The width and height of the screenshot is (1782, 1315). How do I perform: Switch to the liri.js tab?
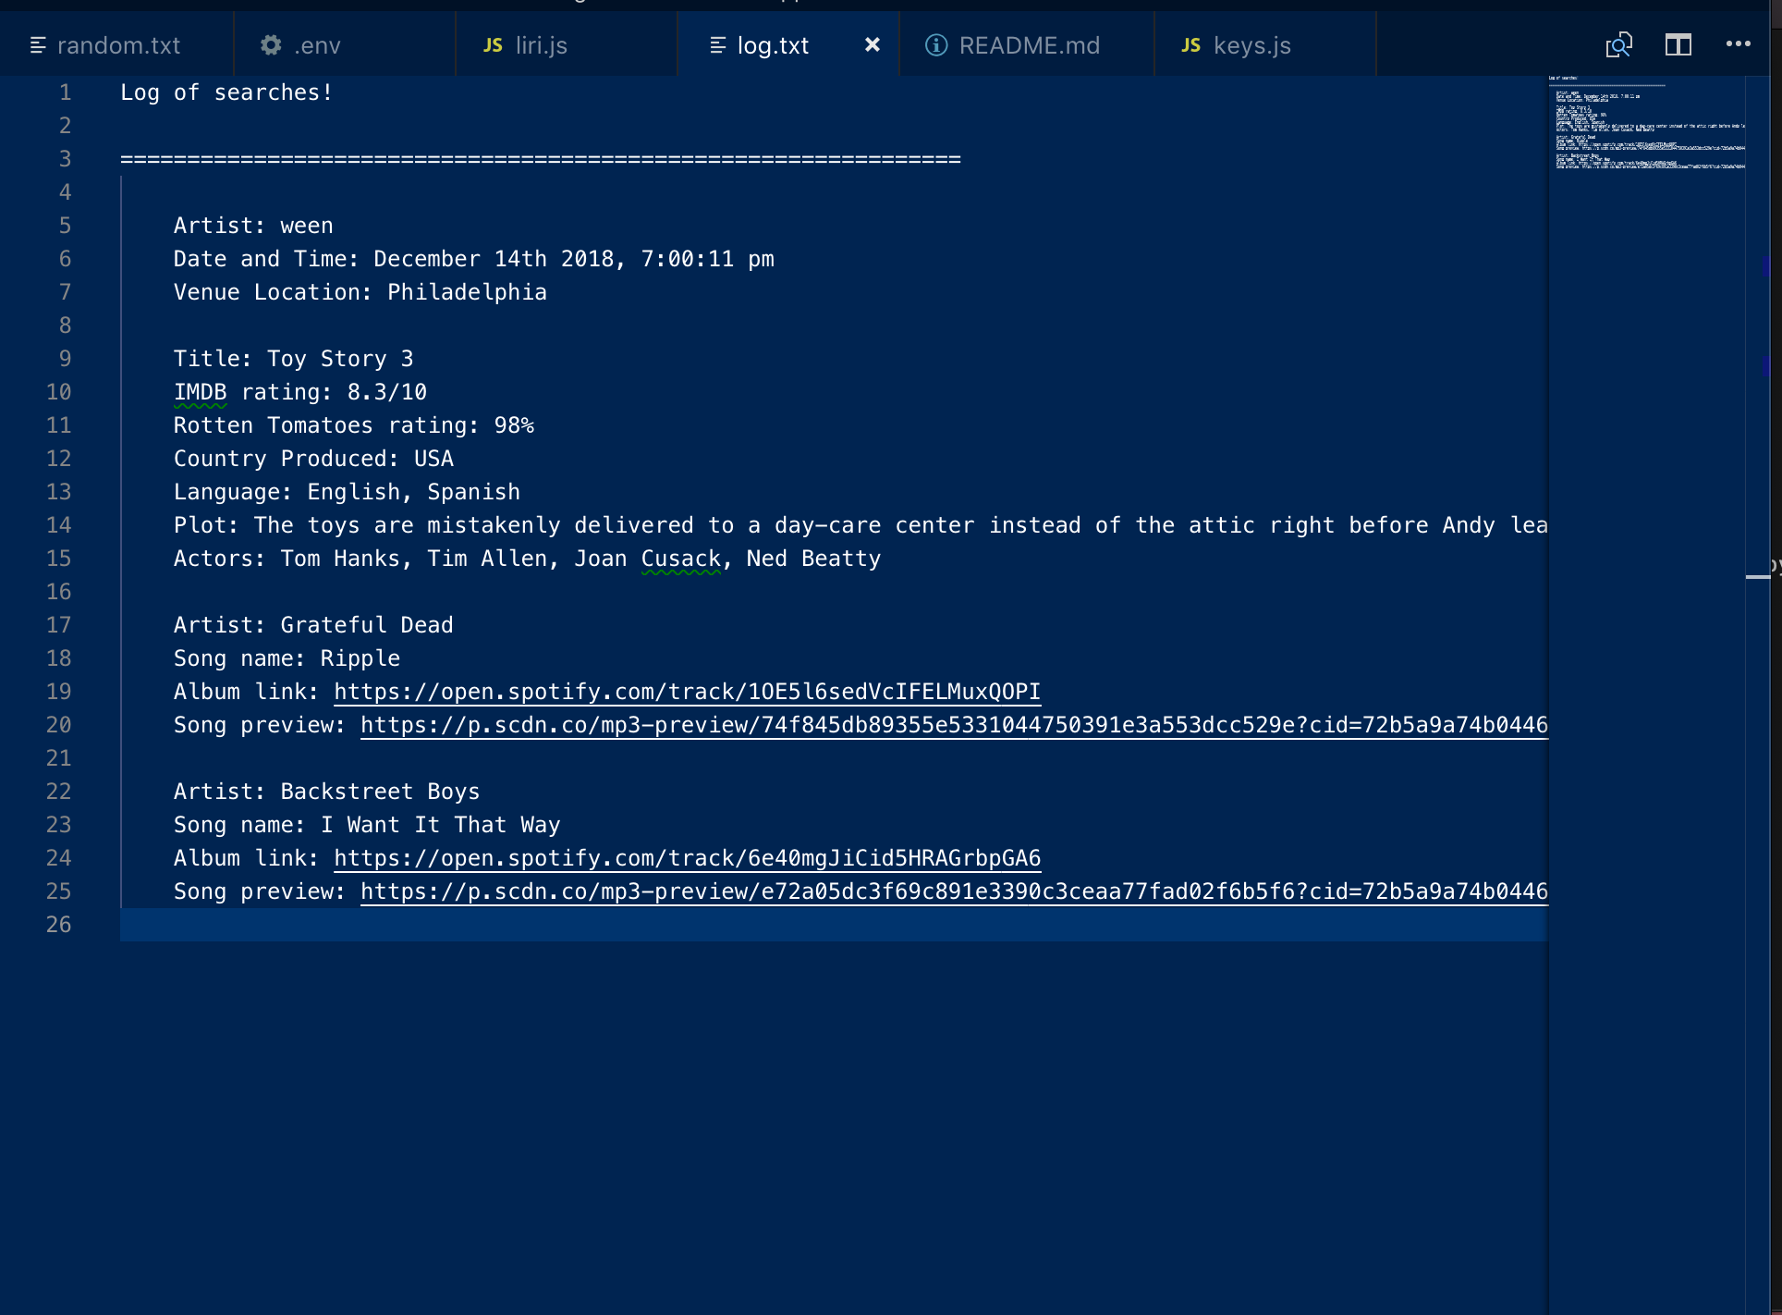[541, 44]
